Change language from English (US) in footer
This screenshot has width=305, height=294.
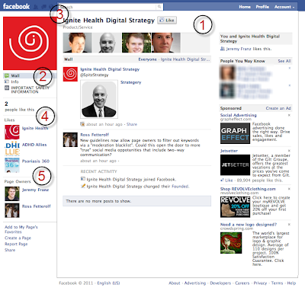click(x=108, y=283)
